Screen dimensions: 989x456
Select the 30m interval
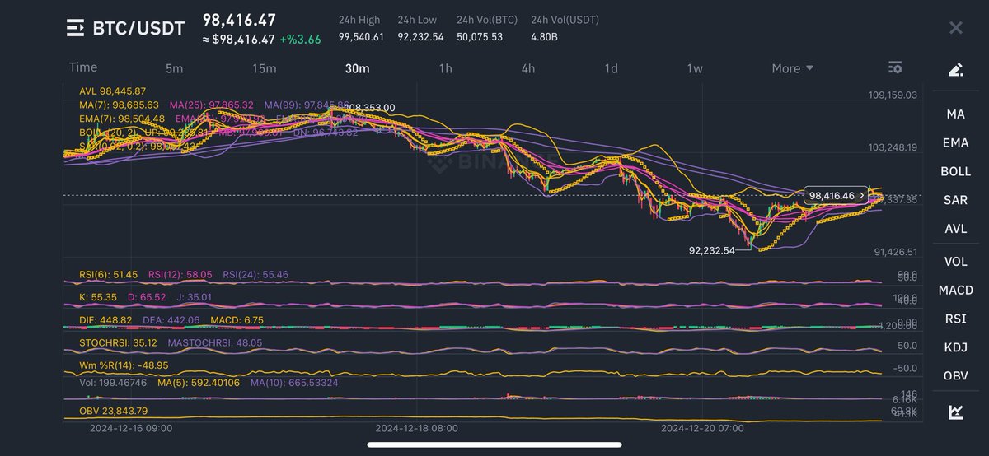(357, 68)
